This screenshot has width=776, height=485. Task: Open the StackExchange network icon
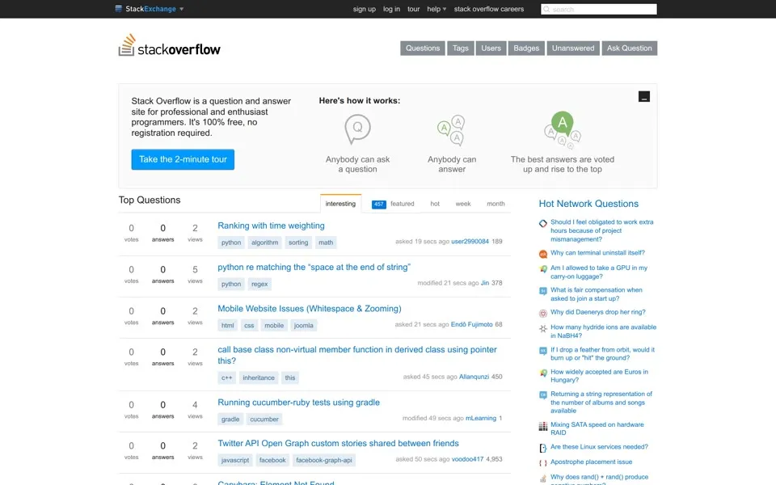pyautogui.click(x=118, y=8)
